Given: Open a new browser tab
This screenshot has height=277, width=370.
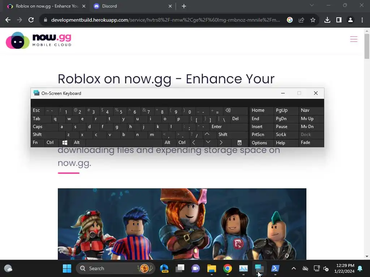Looking at the screenshot, I should tap(184, 6).
